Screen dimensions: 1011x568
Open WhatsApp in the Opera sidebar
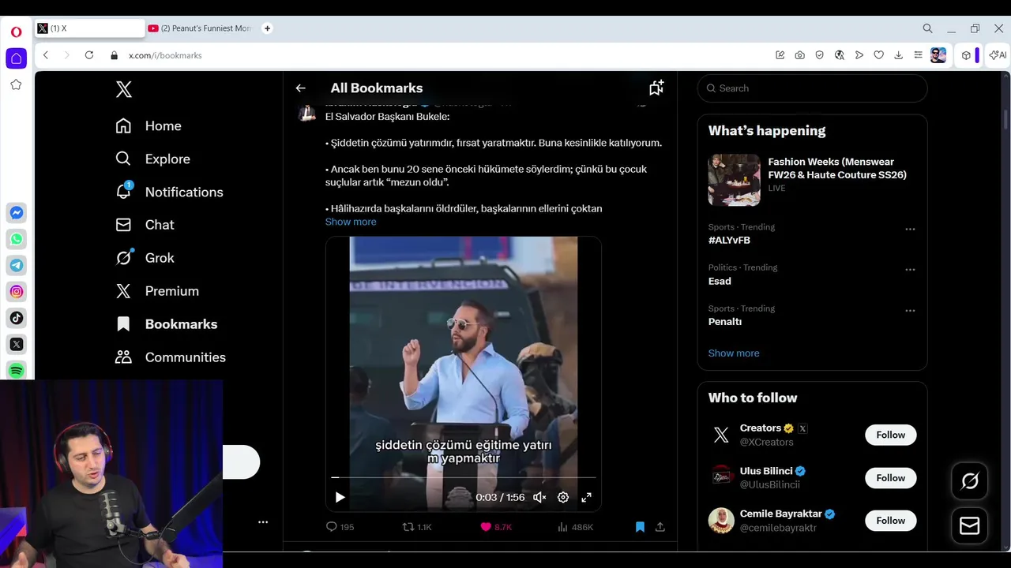point(17,239)
